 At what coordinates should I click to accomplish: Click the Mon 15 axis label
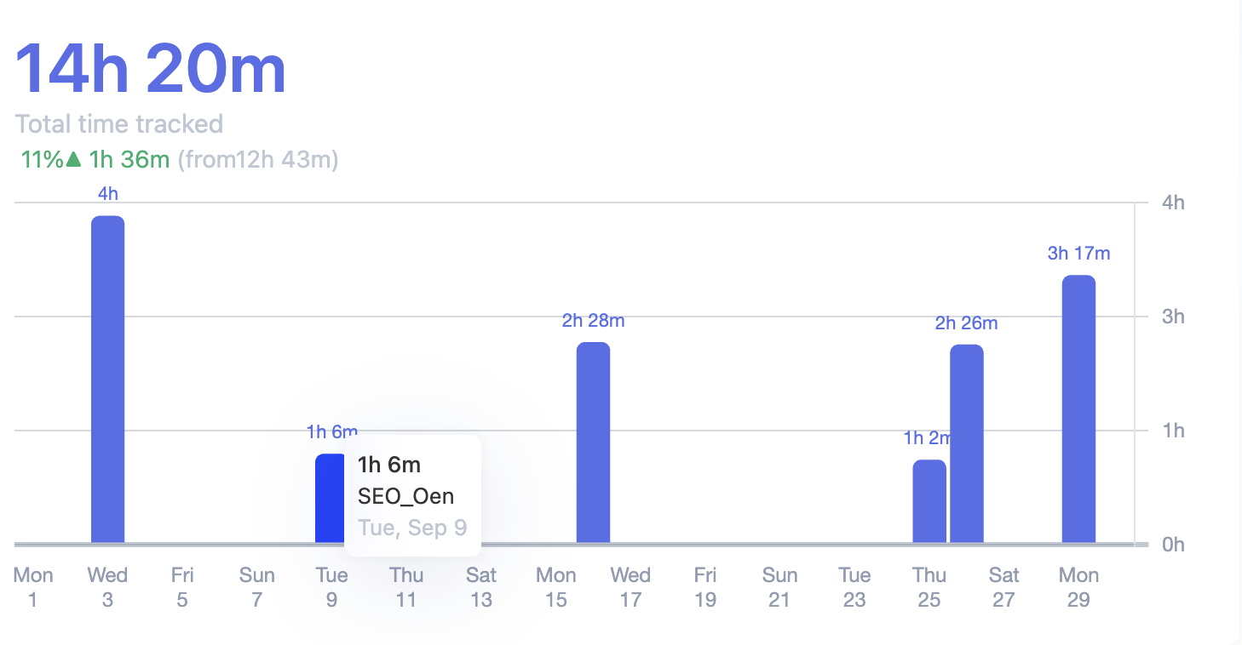(555, 587)
